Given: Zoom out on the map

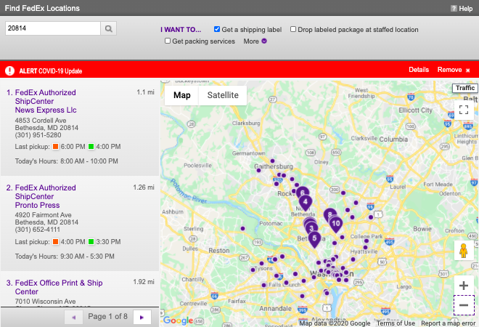Looking at the screenshot, I should (x=464, y=305).
